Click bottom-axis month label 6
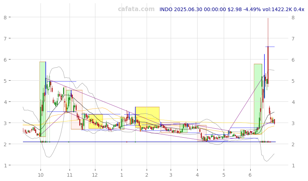Viewport: 308px width, 181px height. [x=250, y=175]
